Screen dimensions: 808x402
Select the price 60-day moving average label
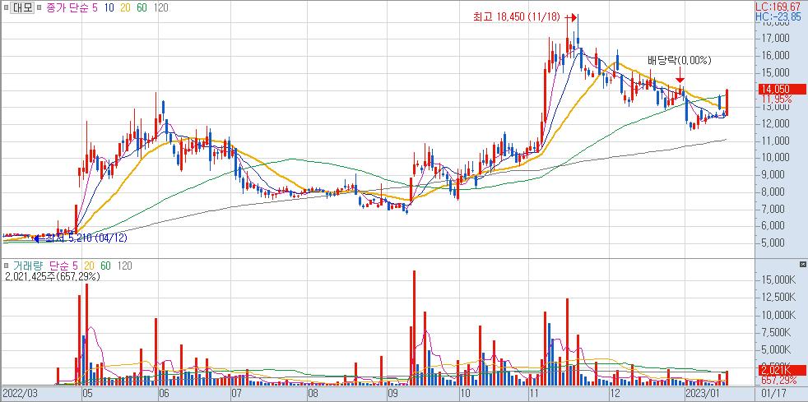[143, 8]
